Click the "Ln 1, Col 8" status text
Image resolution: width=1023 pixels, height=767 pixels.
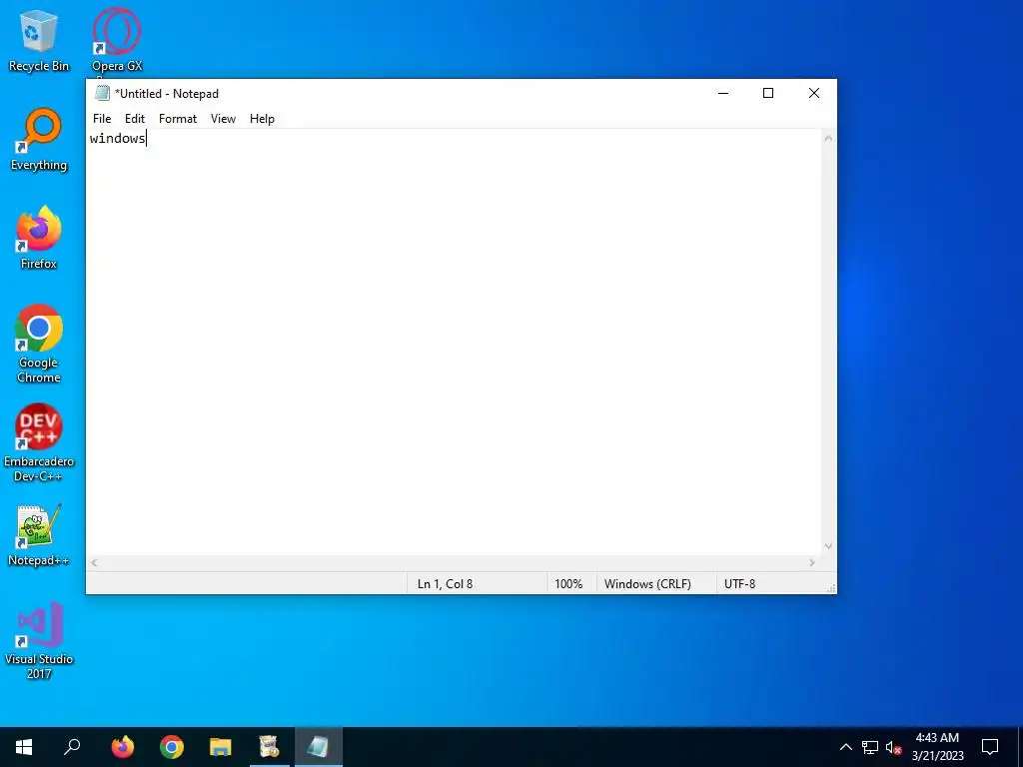(x=445, y=583)
